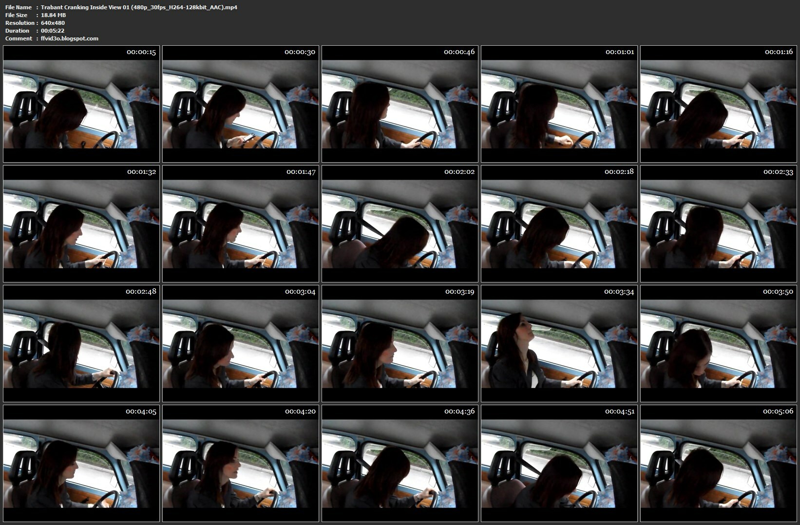Open the thumbnail stamped 00:02:18
The image size is (800, 525).
pyautogui.click(x=559, y=224)
